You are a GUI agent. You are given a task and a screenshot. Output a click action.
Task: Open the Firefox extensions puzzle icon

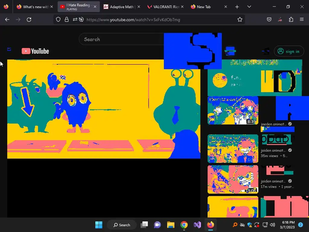click(291, 19)
